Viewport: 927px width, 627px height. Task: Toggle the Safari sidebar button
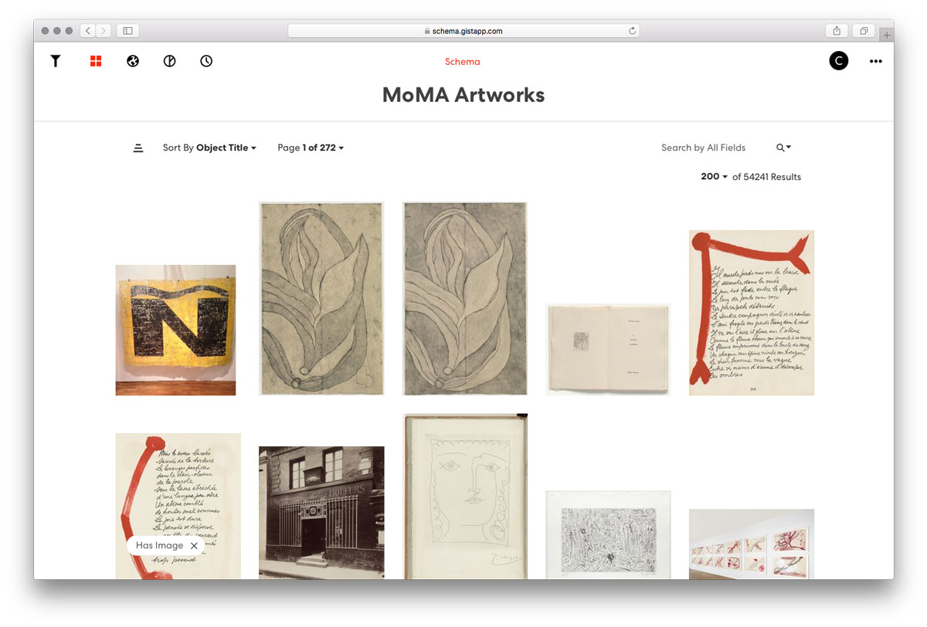tap(127, 31)
